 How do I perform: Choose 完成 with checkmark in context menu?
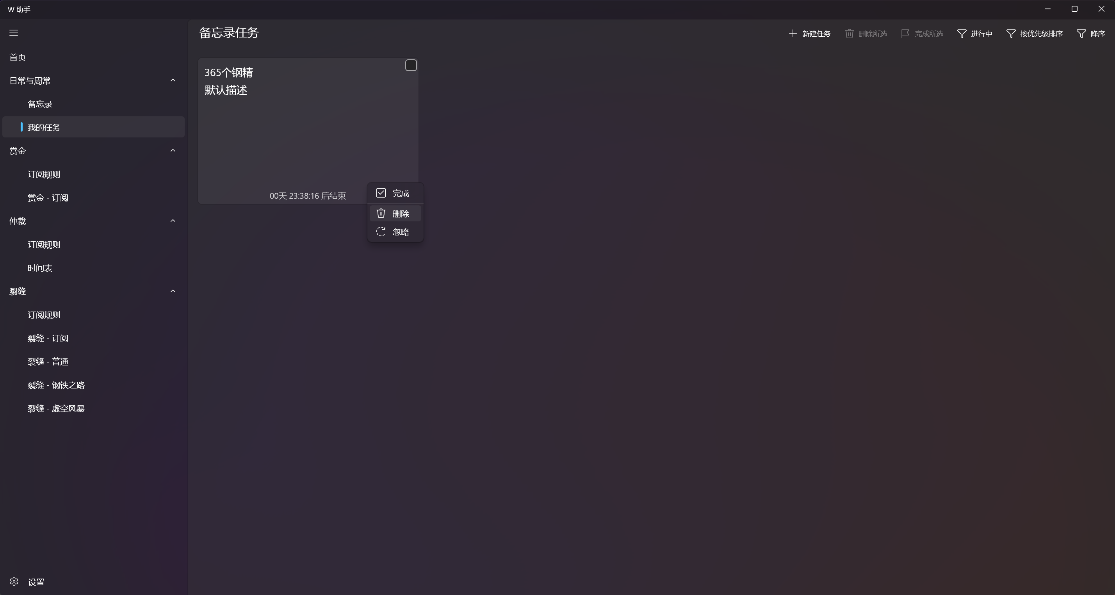pyautogui.click(x=395, y=193)
